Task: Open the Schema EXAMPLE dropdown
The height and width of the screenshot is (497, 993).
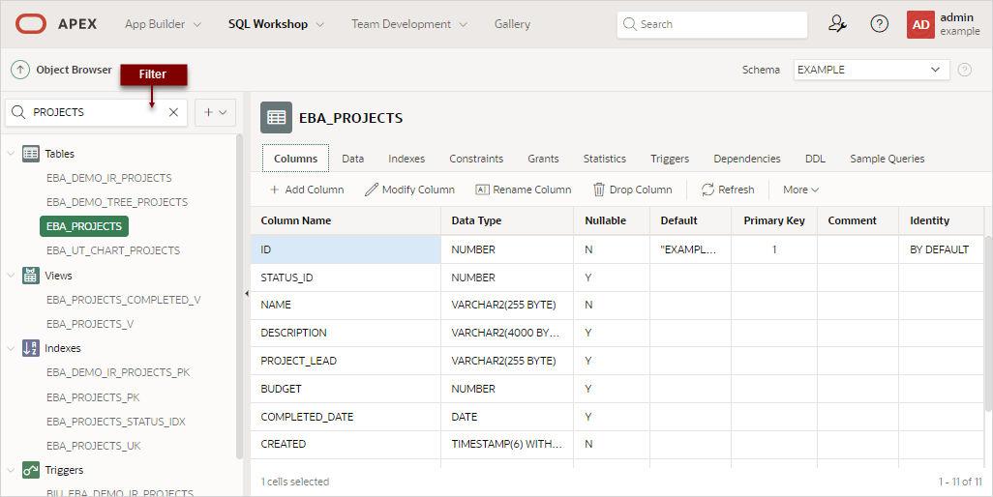Action: click(871, 70)
